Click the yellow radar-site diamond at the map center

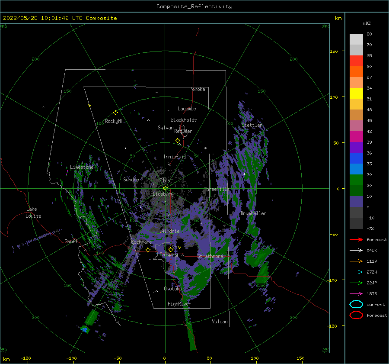[x=165, y=188]
